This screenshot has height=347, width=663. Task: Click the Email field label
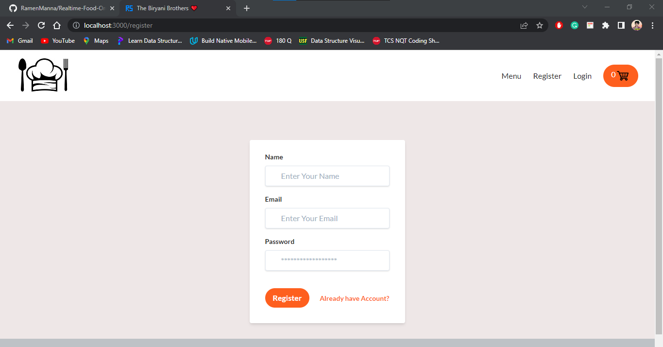(273, 199)
